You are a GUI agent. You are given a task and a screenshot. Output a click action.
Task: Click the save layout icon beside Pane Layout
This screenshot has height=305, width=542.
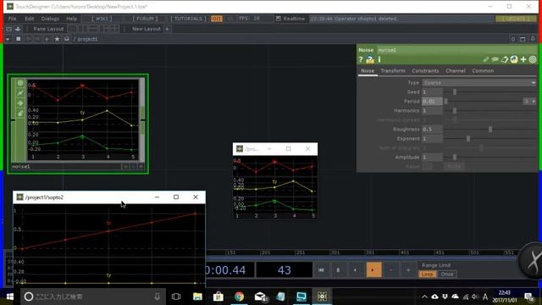coord(18,29)
